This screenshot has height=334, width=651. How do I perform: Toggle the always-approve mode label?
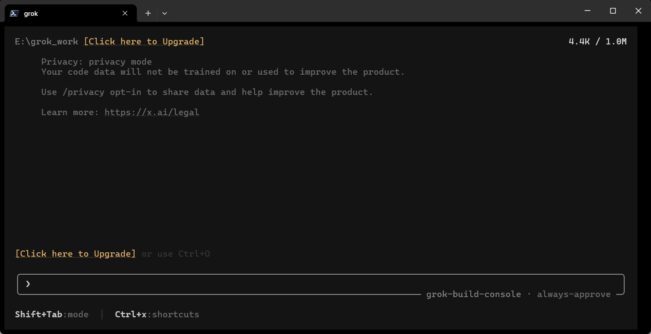(x=574, y=294)
